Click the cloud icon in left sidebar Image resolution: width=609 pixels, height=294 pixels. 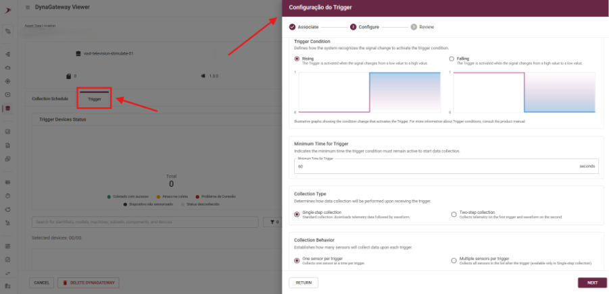click(x=7, y=67)
